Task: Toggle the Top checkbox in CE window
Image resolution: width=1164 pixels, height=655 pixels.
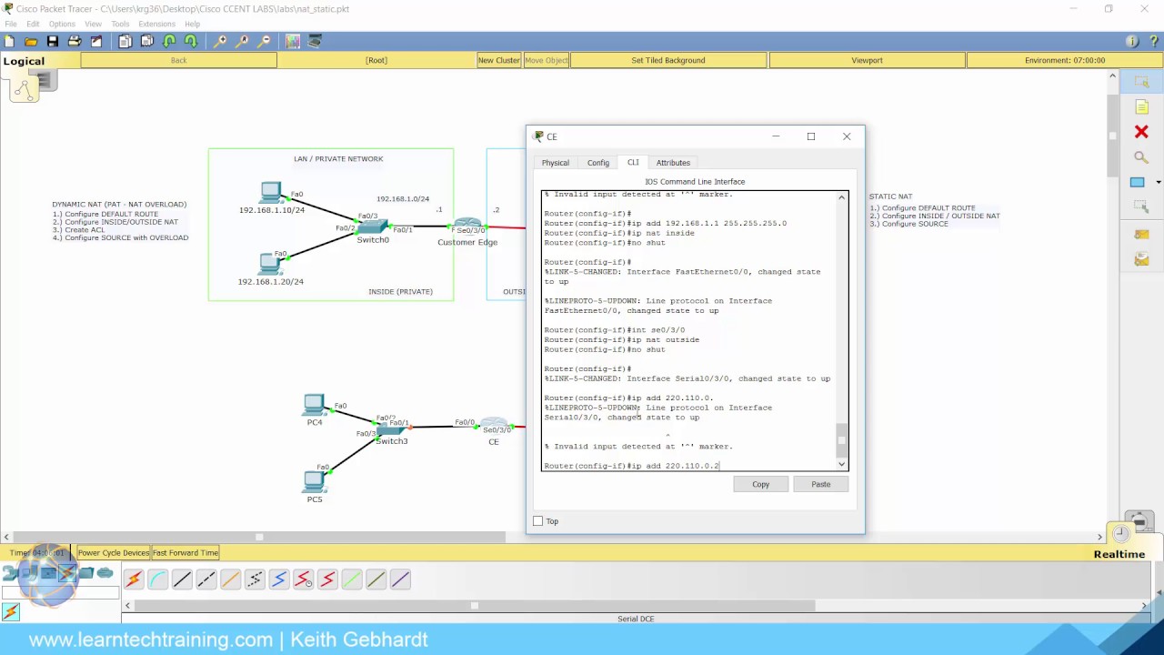Action: (x=537, y=521)
